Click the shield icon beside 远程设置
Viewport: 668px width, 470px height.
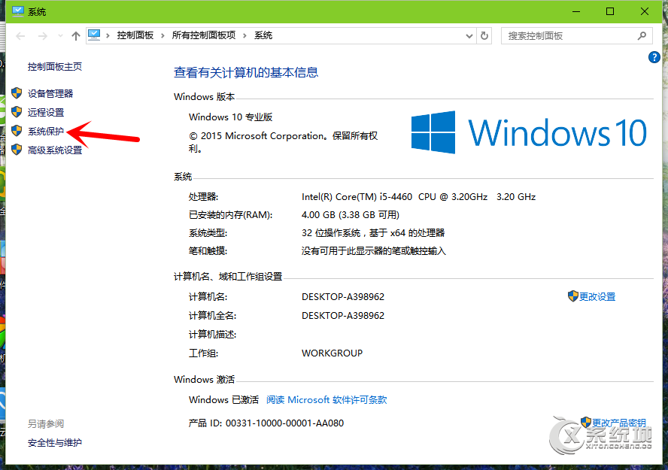pos(17,111)
